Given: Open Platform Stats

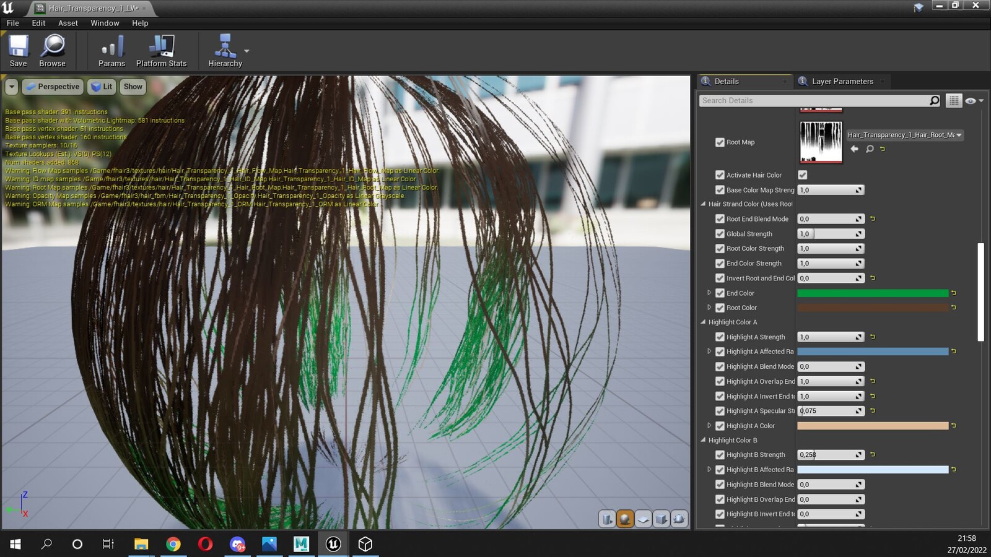Looking at the screenshot, I should [x=161, y=51].
